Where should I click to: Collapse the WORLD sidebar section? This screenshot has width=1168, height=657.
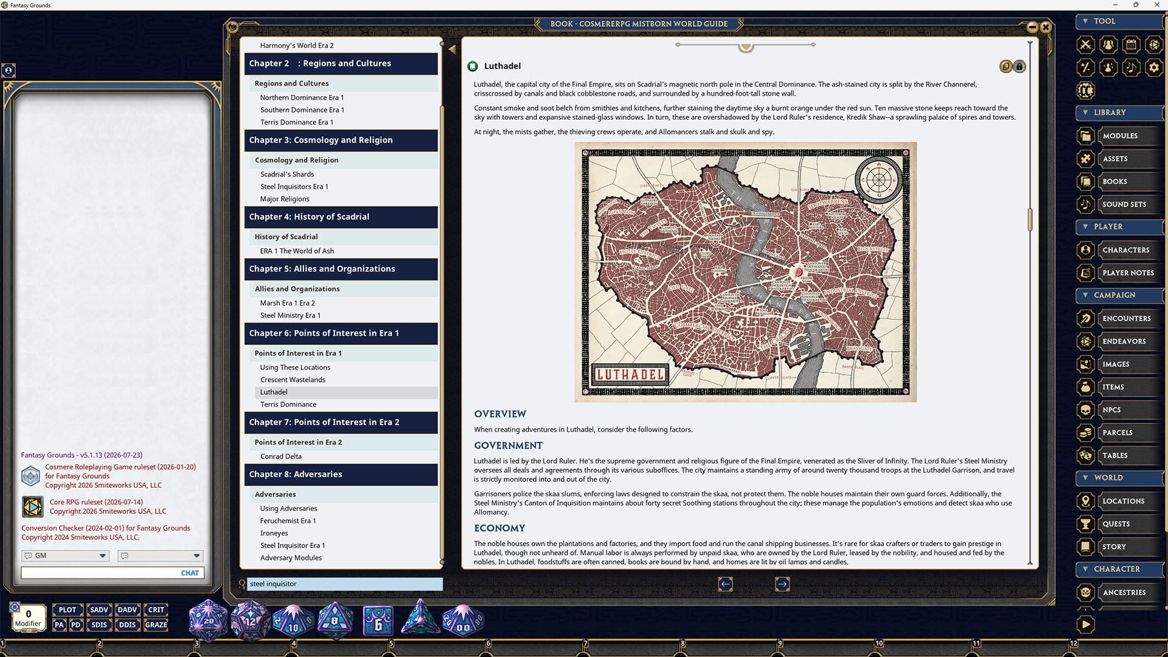tap(1119, 478)
